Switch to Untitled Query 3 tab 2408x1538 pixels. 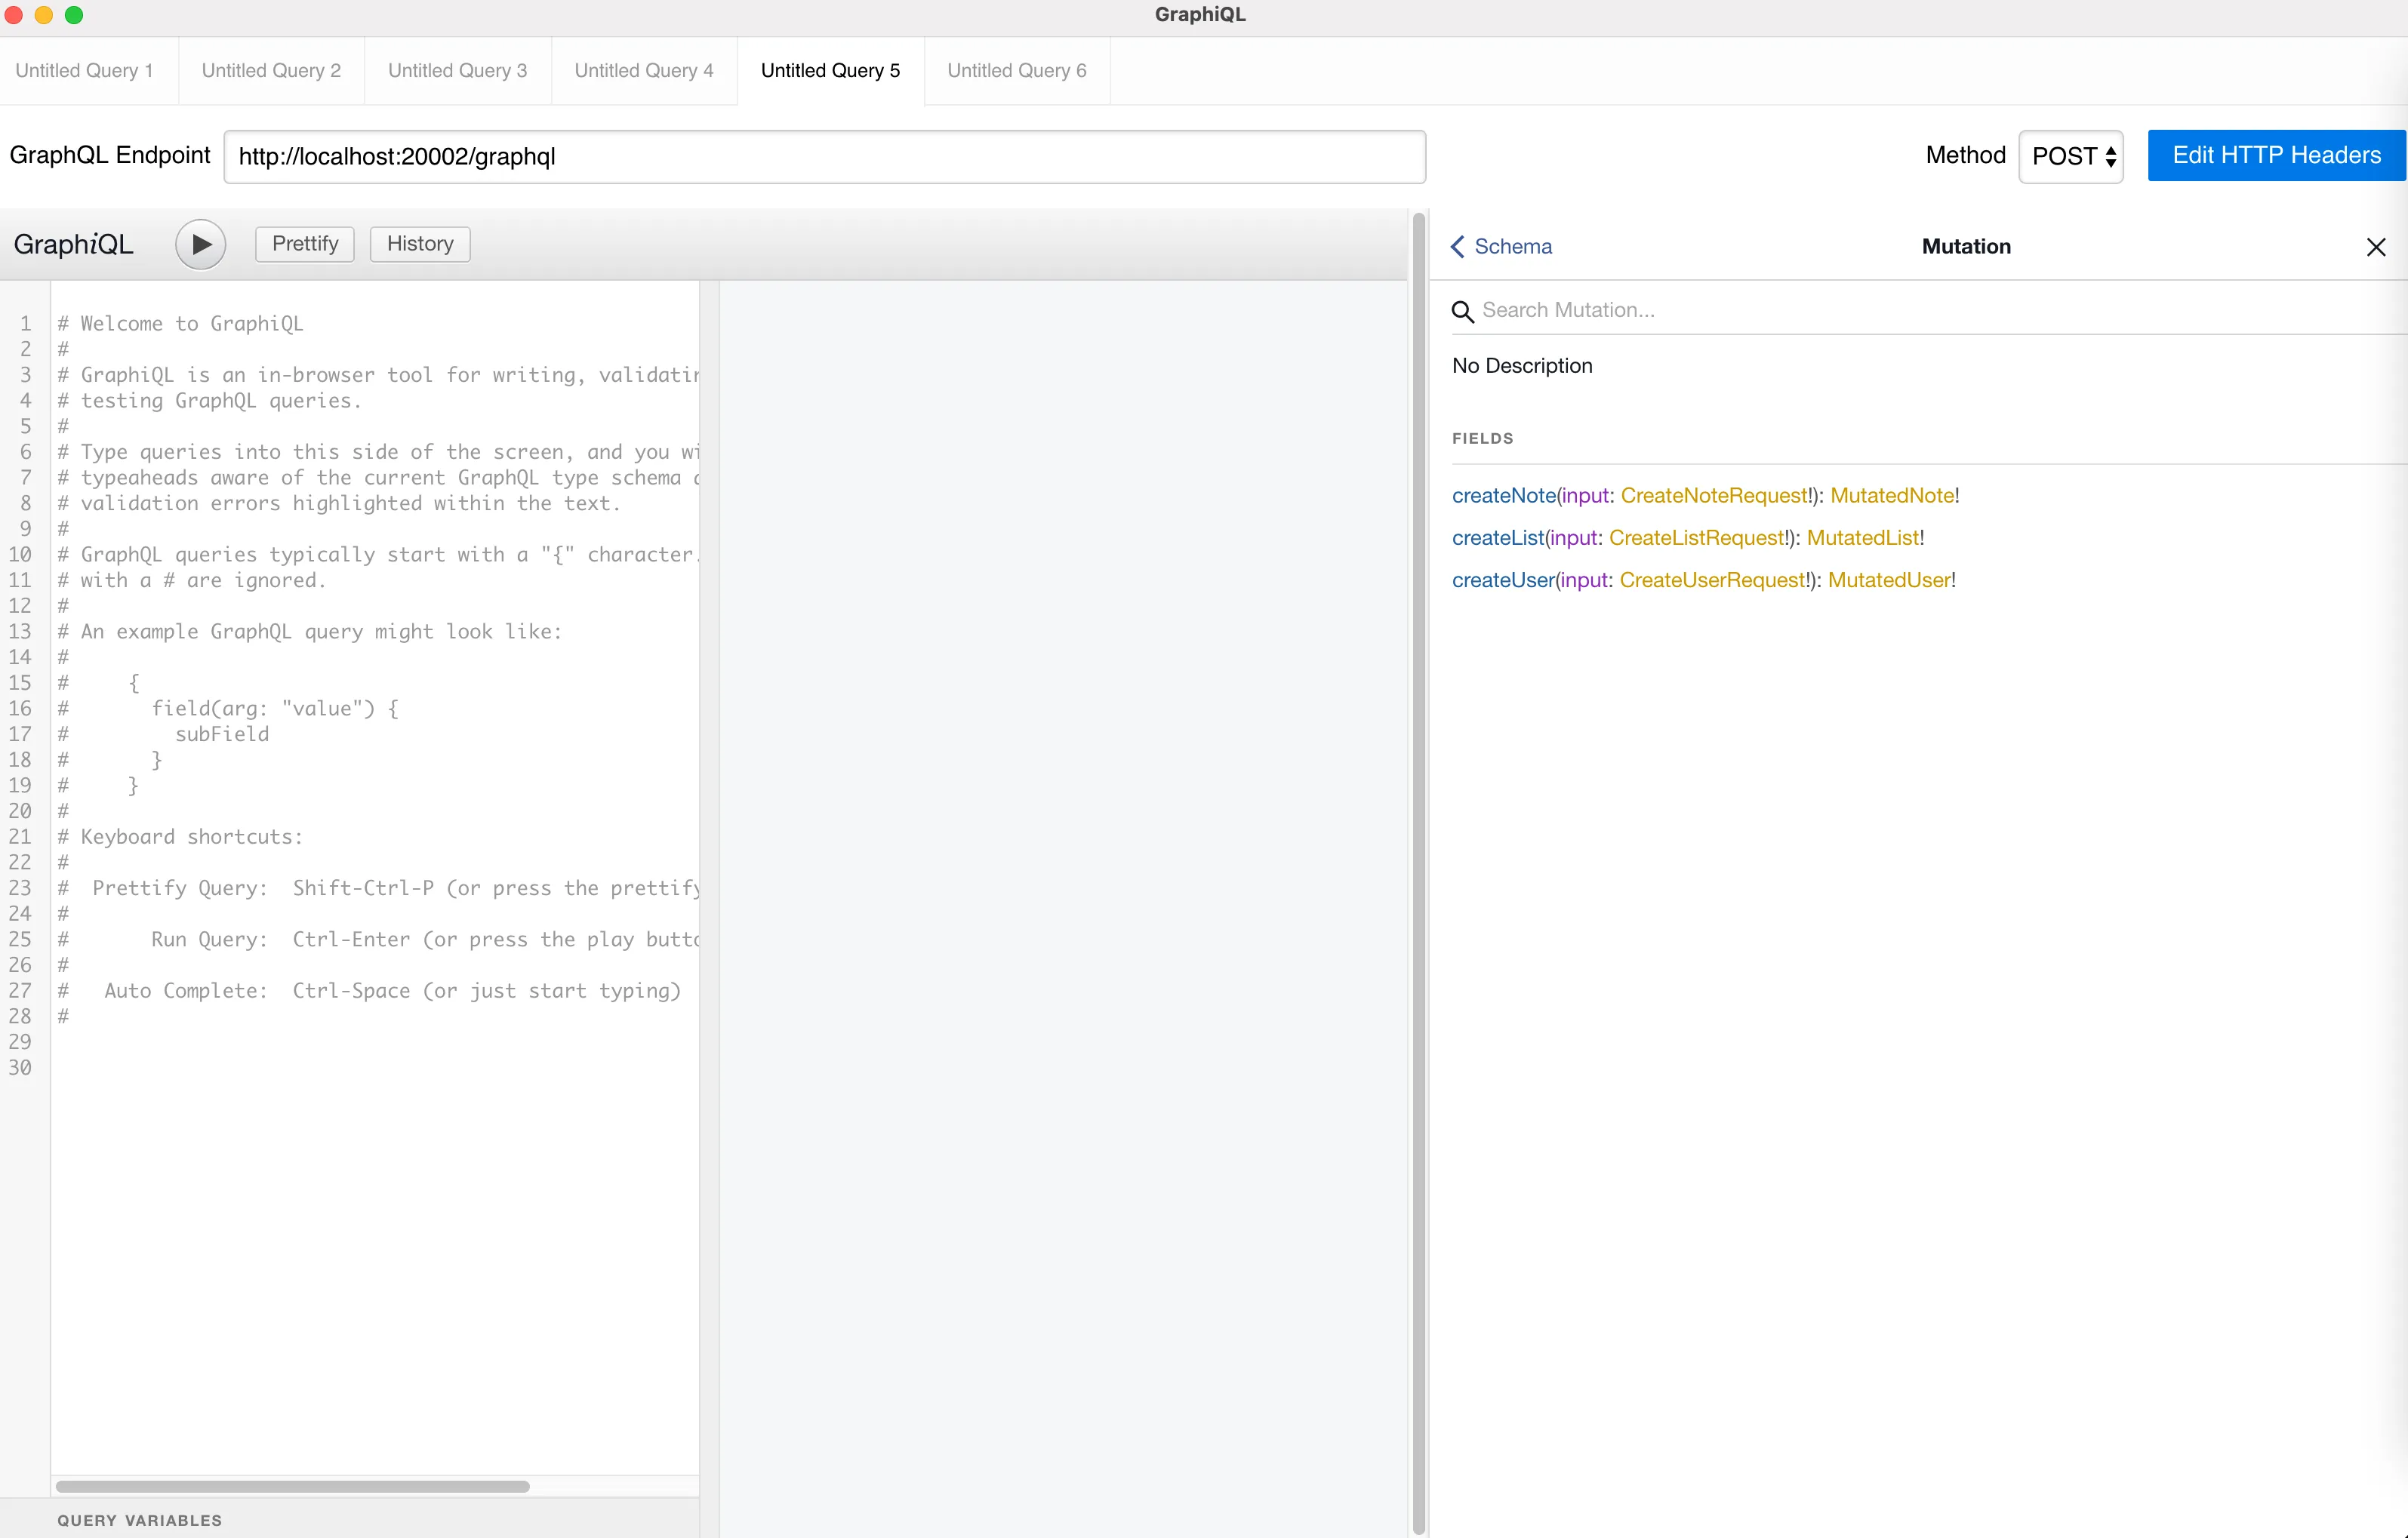coord(457,70)
